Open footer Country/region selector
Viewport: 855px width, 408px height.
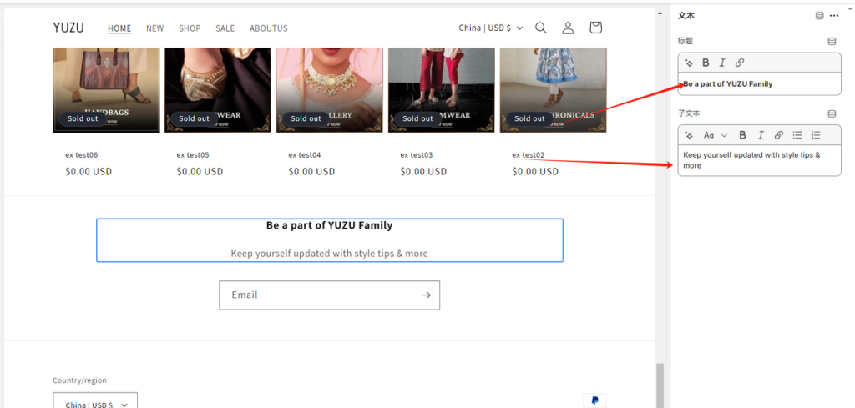pos(94,404)
